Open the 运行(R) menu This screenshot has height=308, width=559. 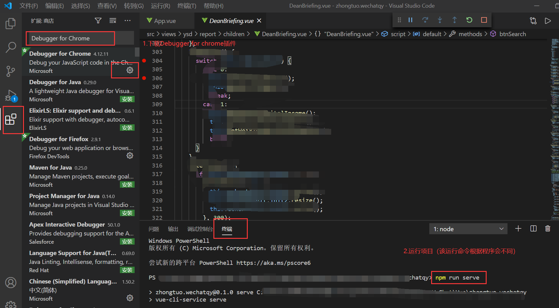pyautogui.click(x=160, y=6)
